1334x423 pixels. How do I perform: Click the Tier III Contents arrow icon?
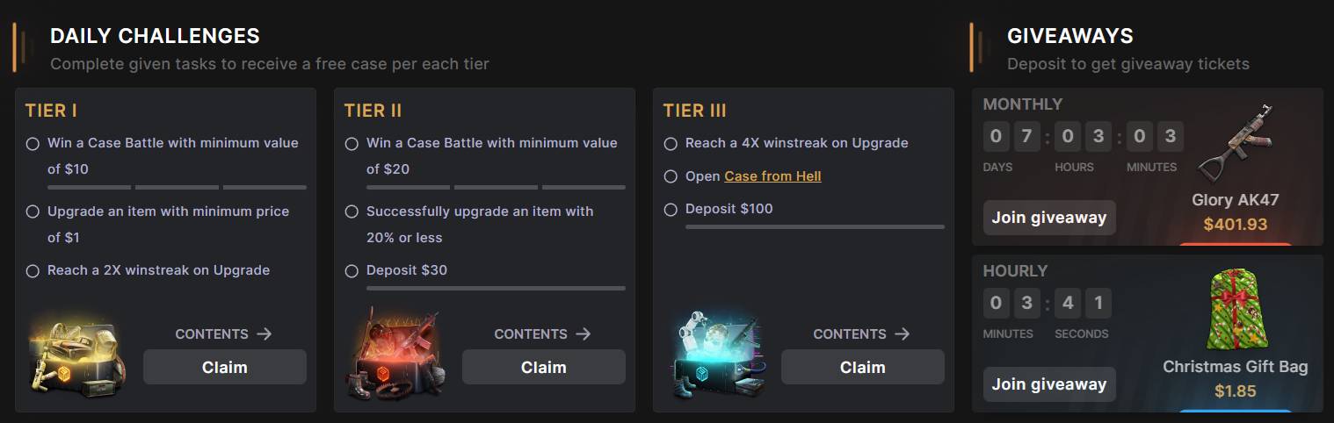click(x=903, y=333)
